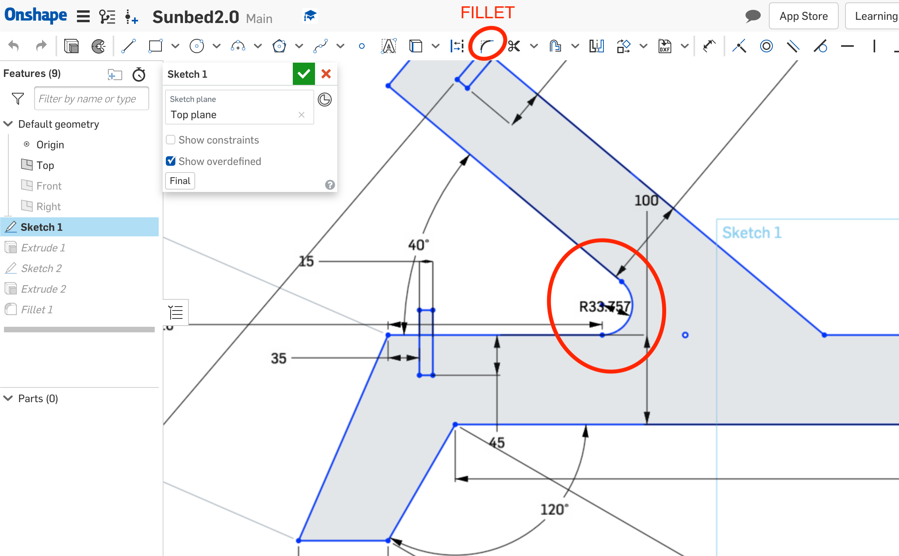
Task: Select the Offset tool
Action: point(555,46)
